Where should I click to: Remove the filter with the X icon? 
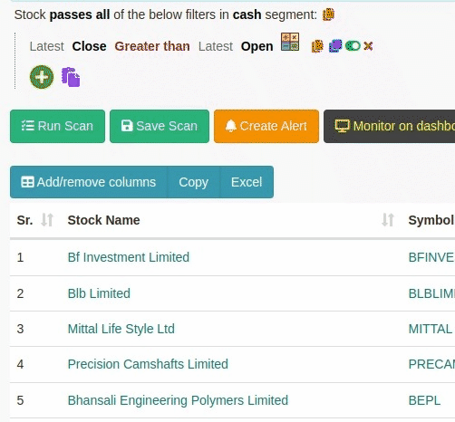point(368,46)
